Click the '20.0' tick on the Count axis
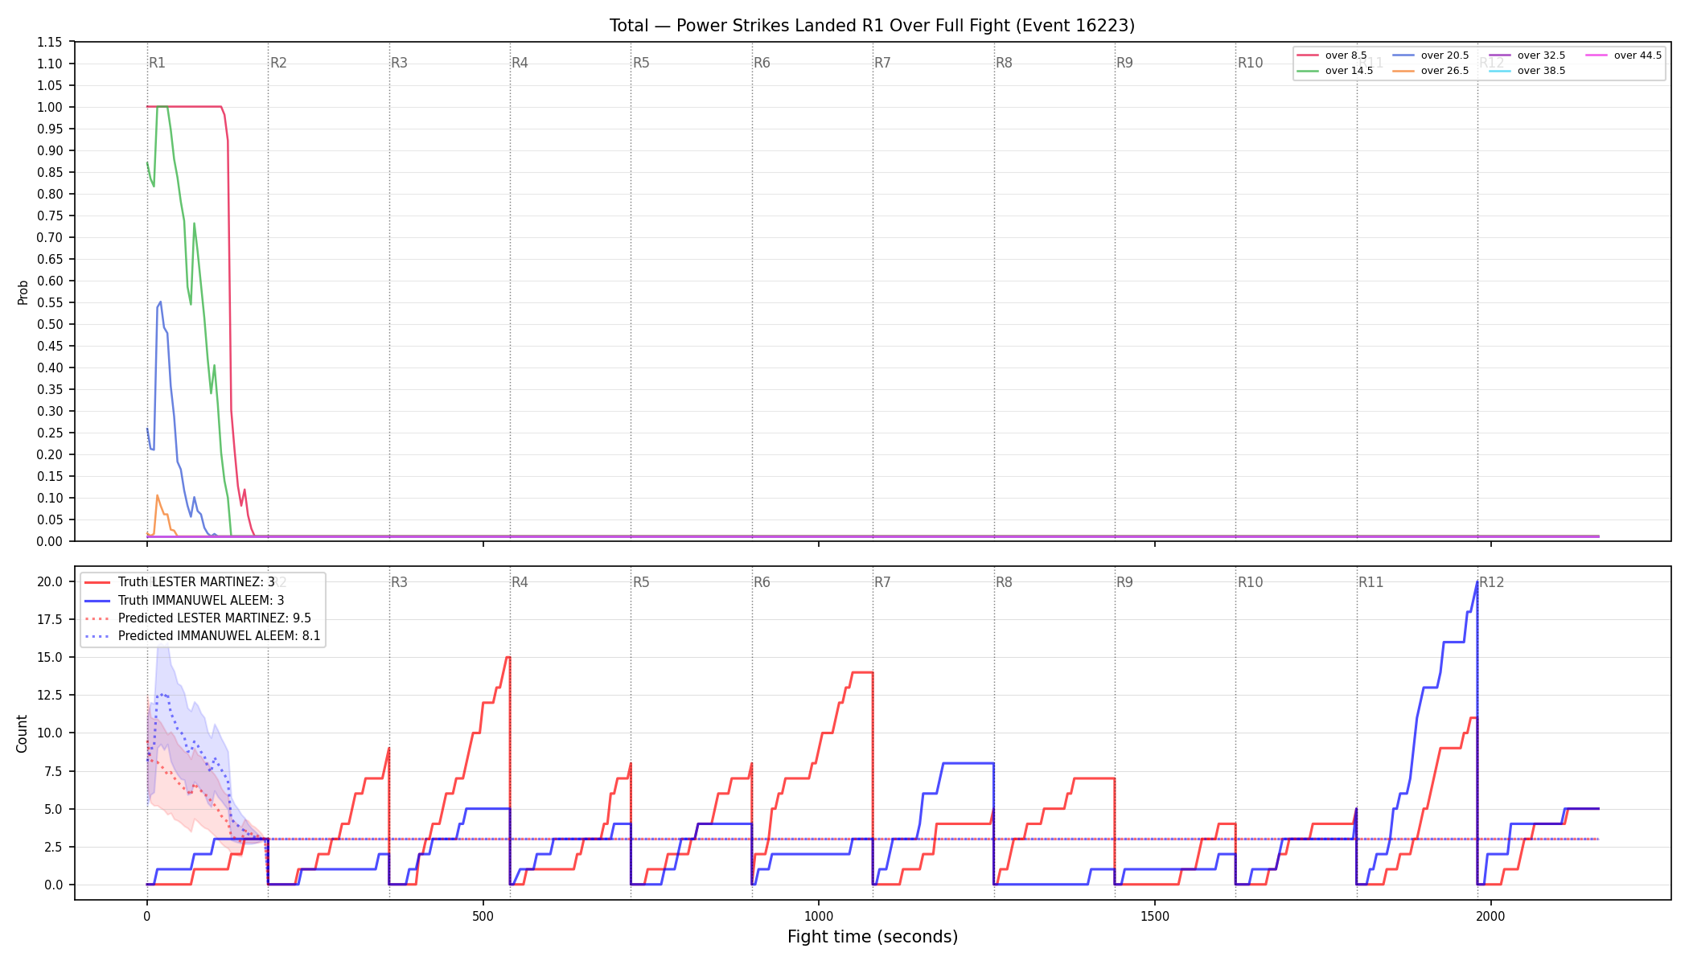 (49, 582)
